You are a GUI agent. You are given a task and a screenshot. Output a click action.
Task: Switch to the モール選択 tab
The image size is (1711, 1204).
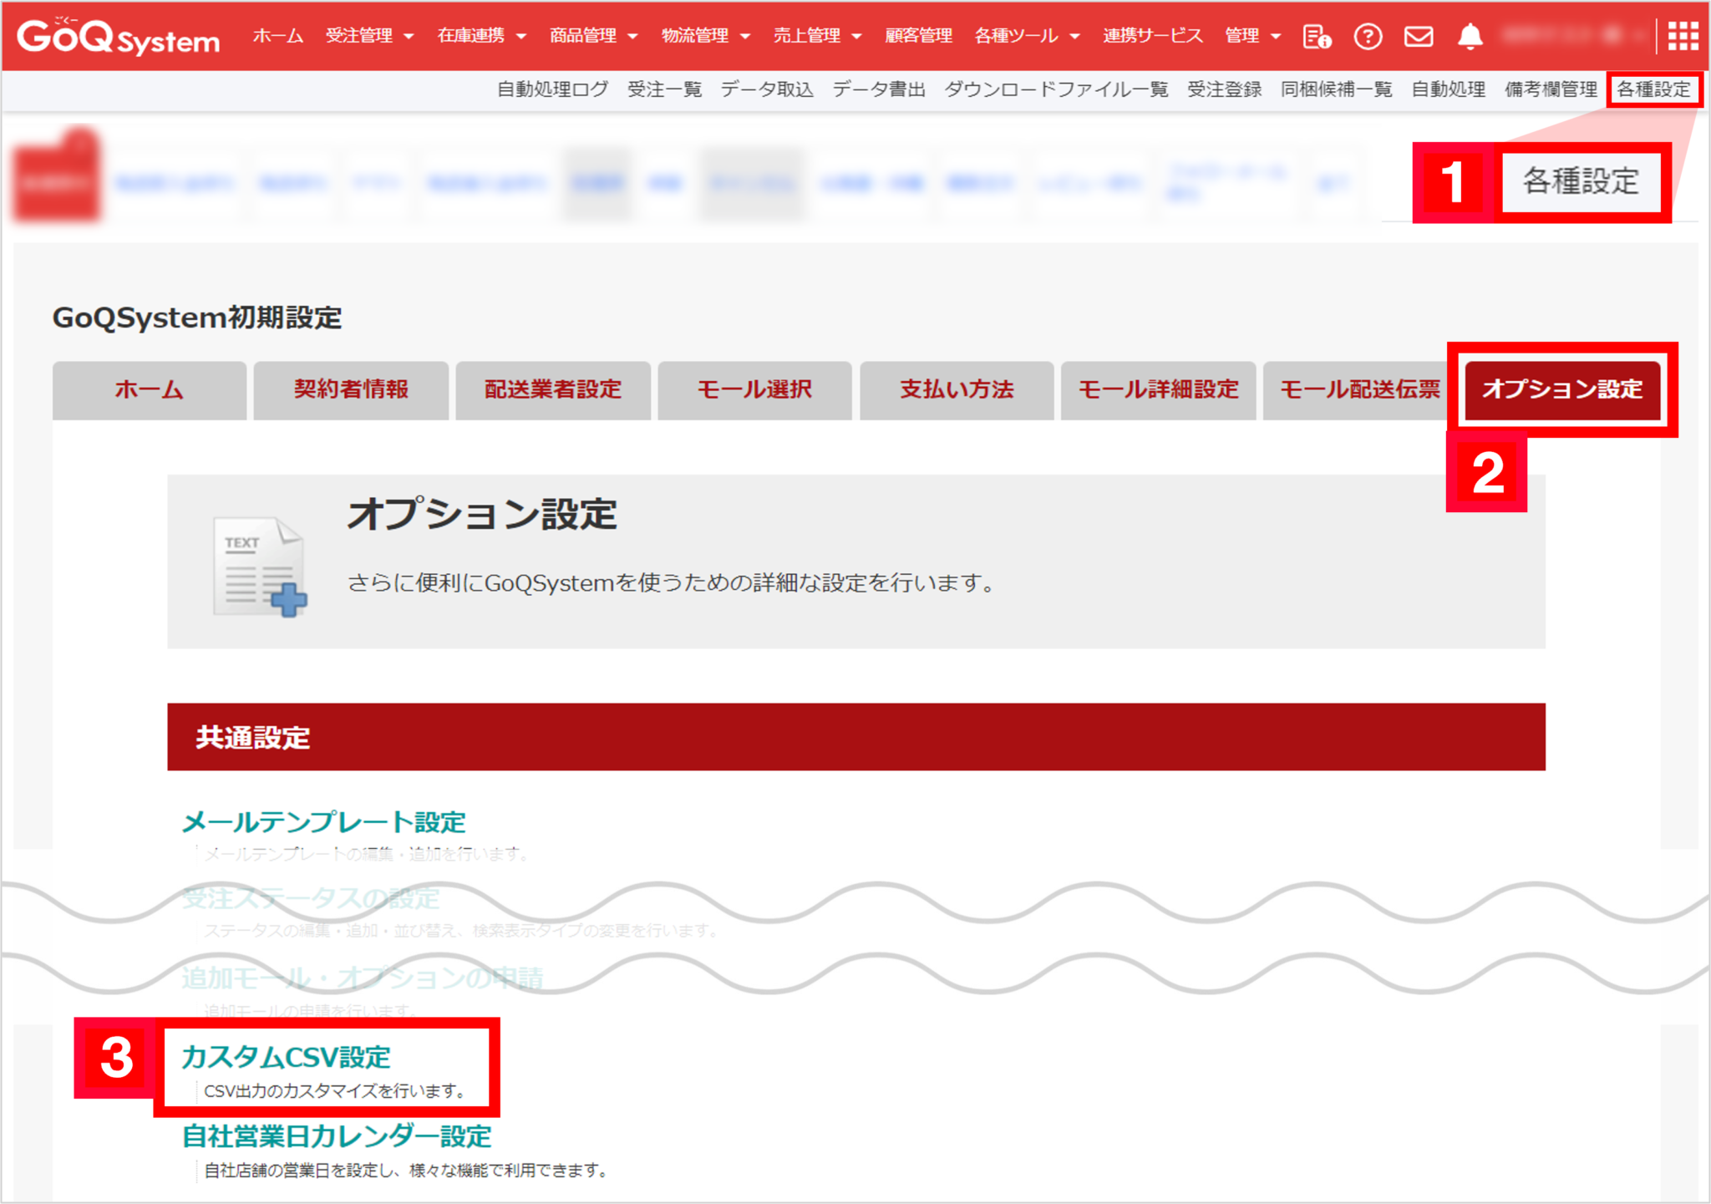[754, 390]
